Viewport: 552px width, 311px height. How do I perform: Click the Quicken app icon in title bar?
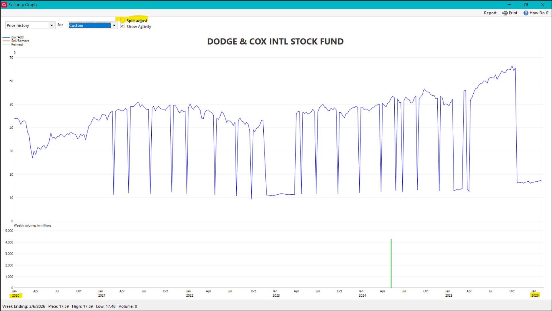pos(4,5)
